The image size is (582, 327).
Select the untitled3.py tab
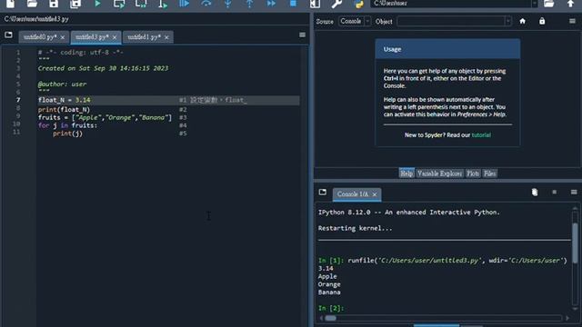click(92, 37)
